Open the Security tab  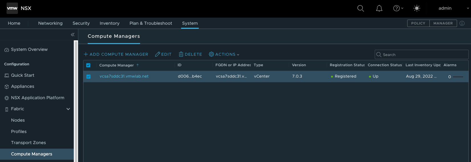tap(81, 23)
